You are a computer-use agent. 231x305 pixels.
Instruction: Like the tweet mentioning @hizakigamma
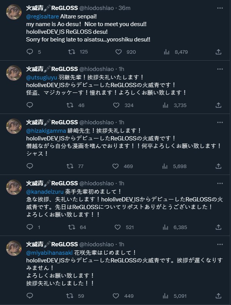pos(115,166)
